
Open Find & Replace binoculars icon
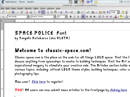tap(93, 12)
